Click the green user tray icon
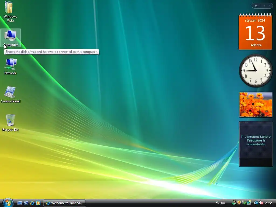 click(x=234, y=203)
